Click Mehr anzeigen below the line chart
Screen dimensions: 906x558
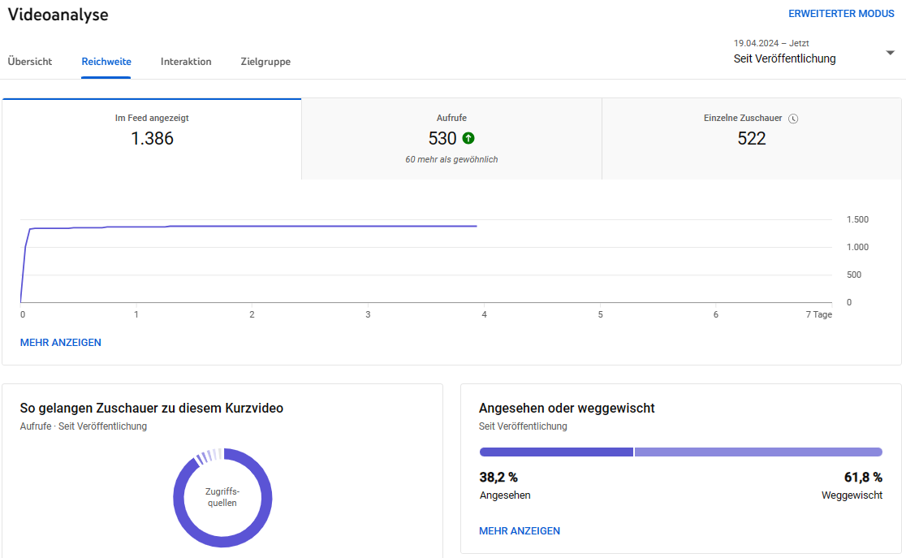coord(61,343)
